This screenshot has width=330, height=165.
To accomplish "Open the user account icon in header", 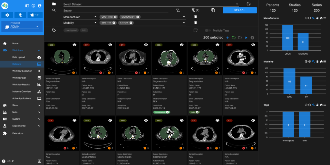I will (39, 6).
